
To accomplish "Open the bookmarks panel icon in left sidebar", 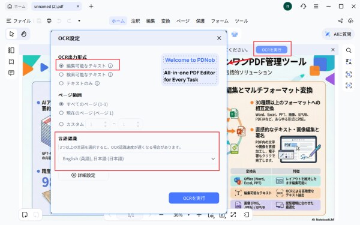I will click(x=11, y=62).
